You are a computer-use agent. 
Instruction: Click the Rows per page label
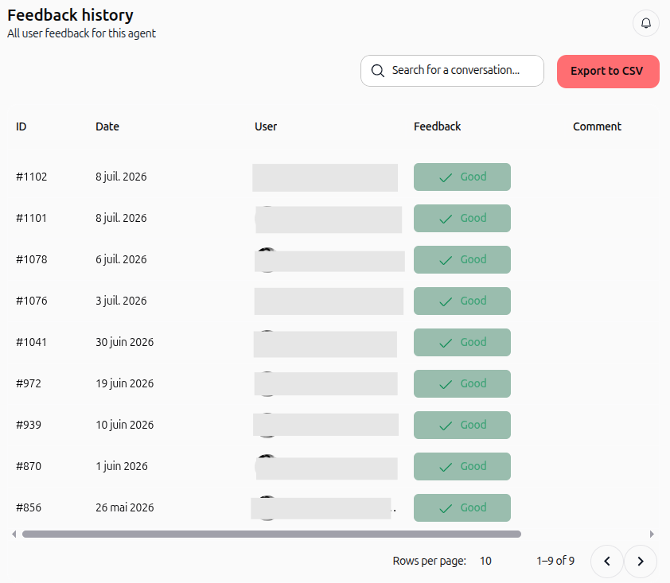[x=430, y=561]
